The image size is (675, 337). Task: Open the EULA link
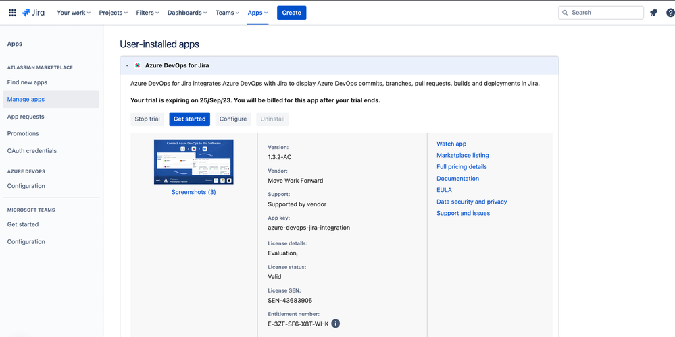point(445,190)
